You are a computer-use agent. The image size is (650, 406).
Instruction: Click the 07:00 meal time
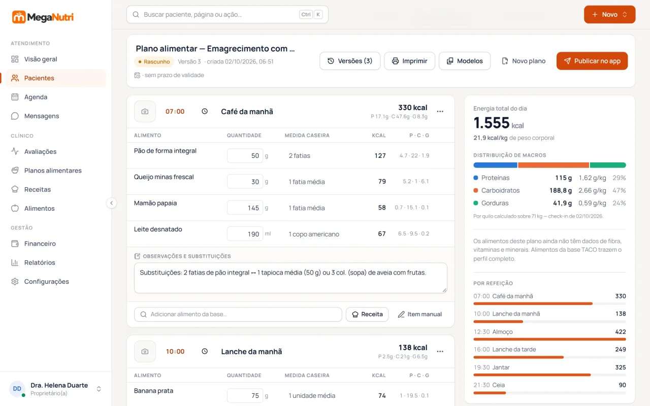(175, 112)
